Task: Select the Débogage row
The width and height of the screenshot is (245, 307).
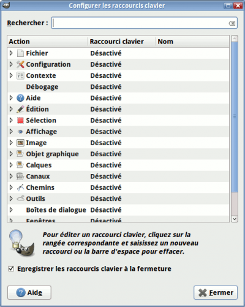Action: 118,87
